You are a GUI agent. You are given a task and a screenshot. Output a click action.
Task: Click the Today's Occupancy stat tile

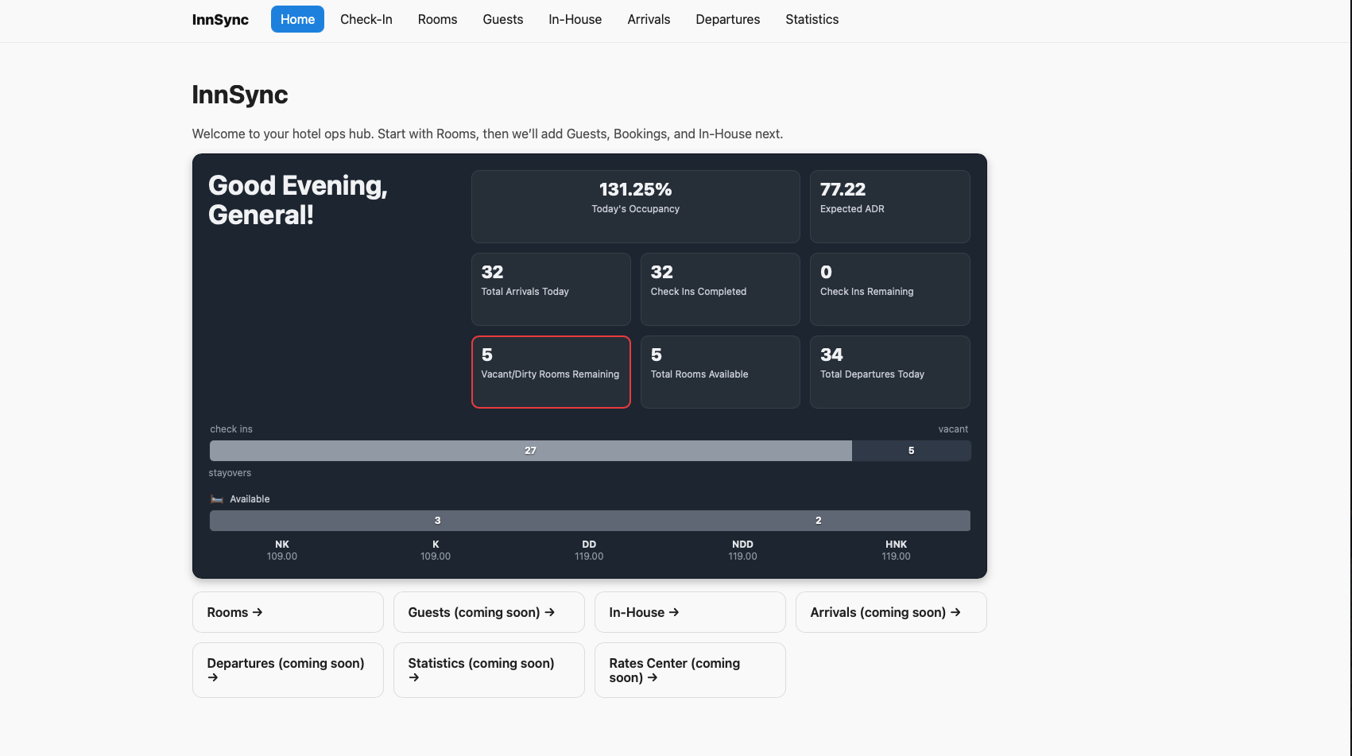pyautogui.click(x=635, y=207)
